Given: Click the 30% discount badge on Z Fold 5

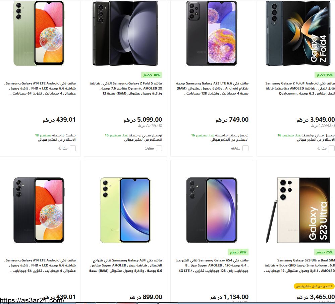Looking at the screenshot, I should [152, 75].
